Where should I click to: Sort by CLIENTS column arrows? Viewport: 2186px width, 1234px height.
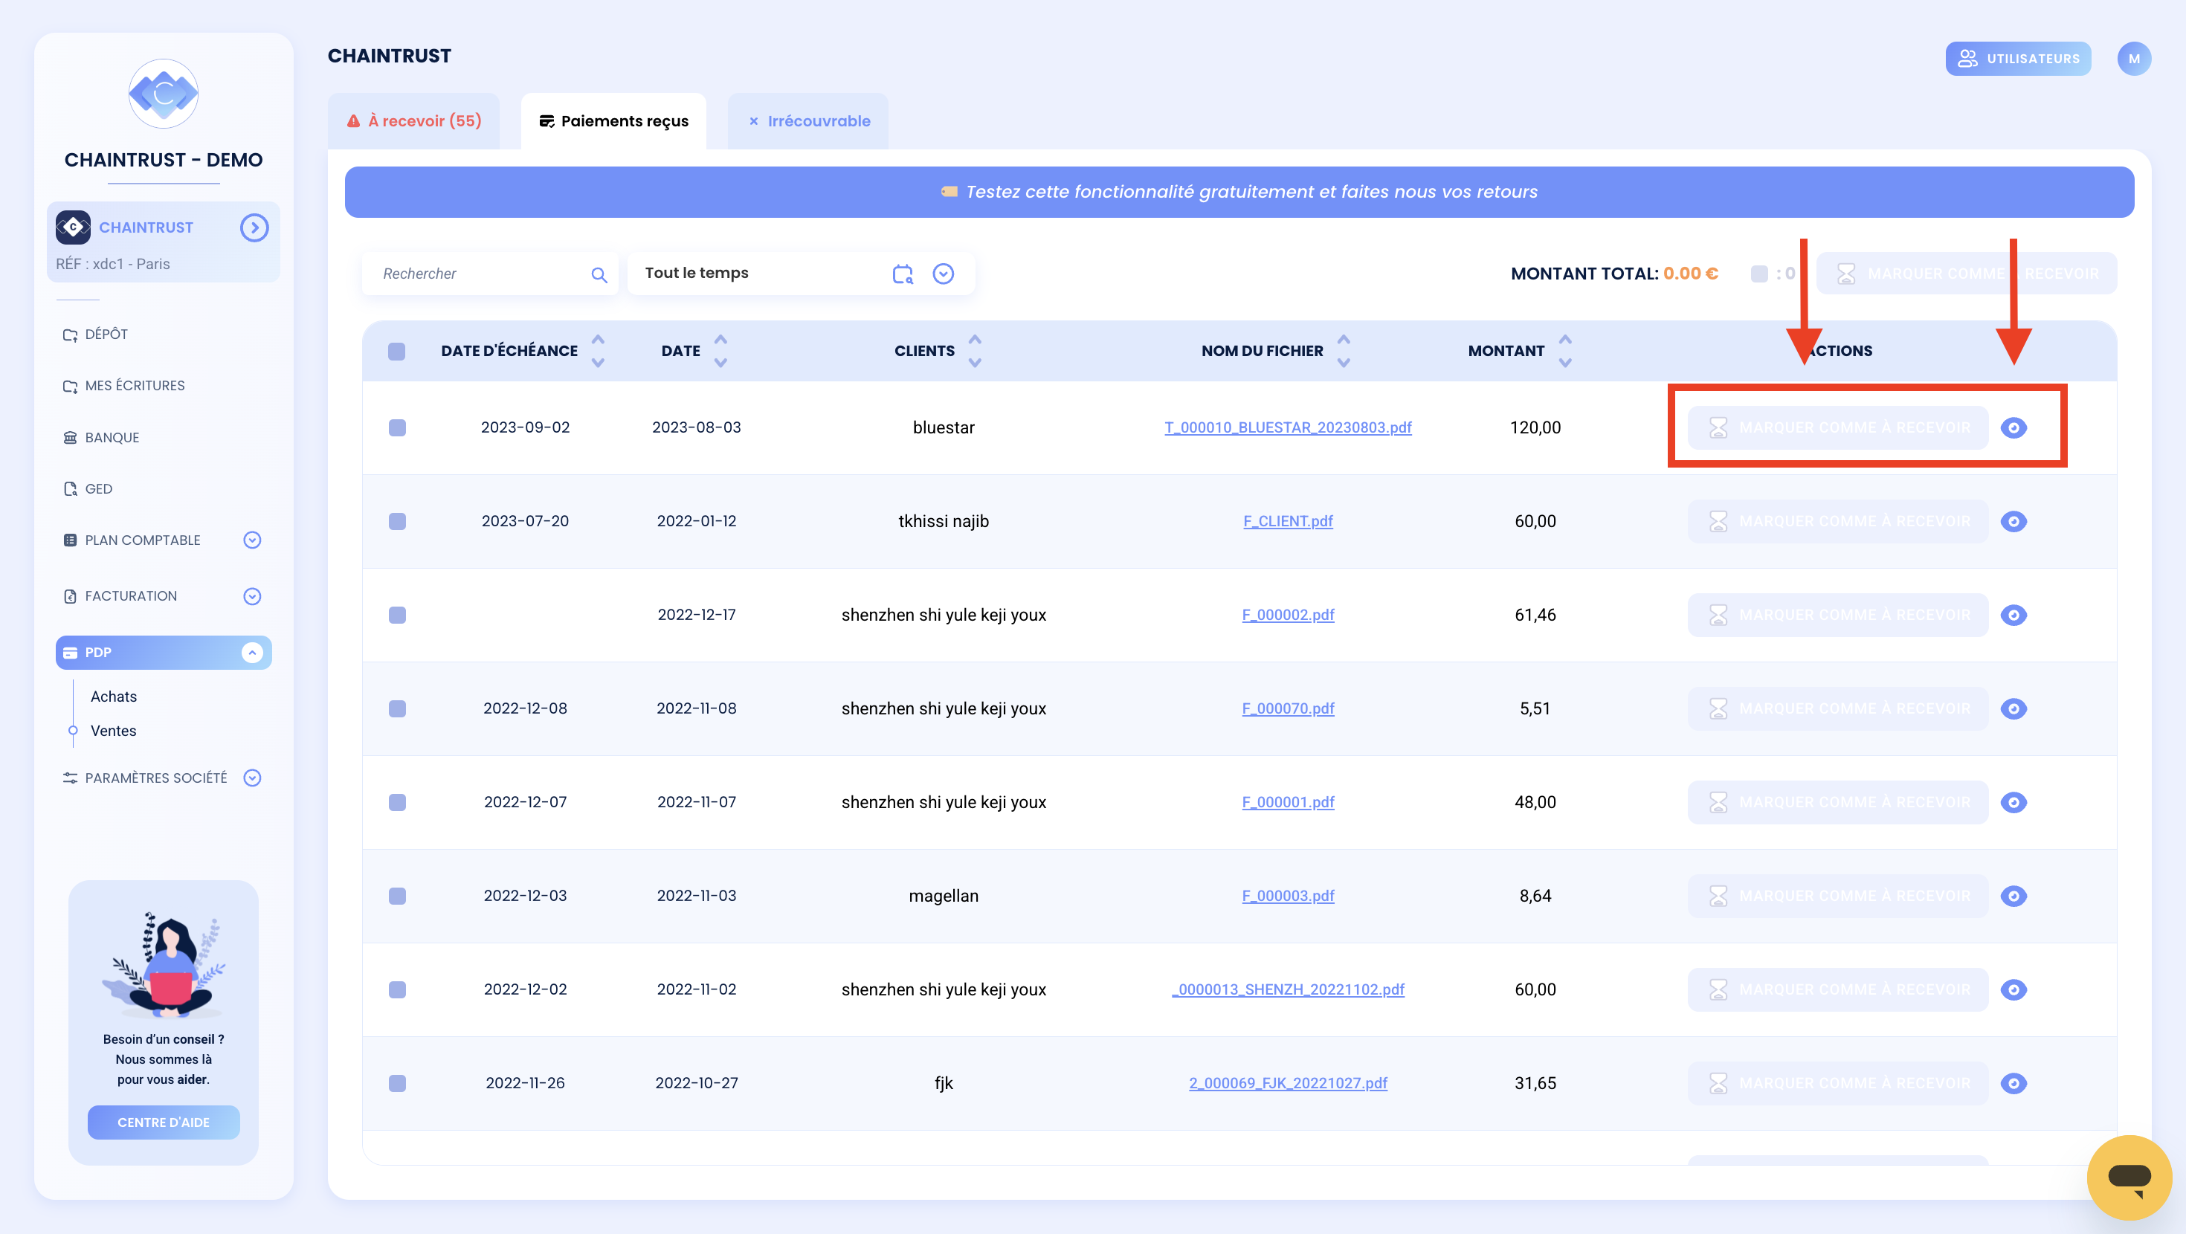[x=975, y=351]
